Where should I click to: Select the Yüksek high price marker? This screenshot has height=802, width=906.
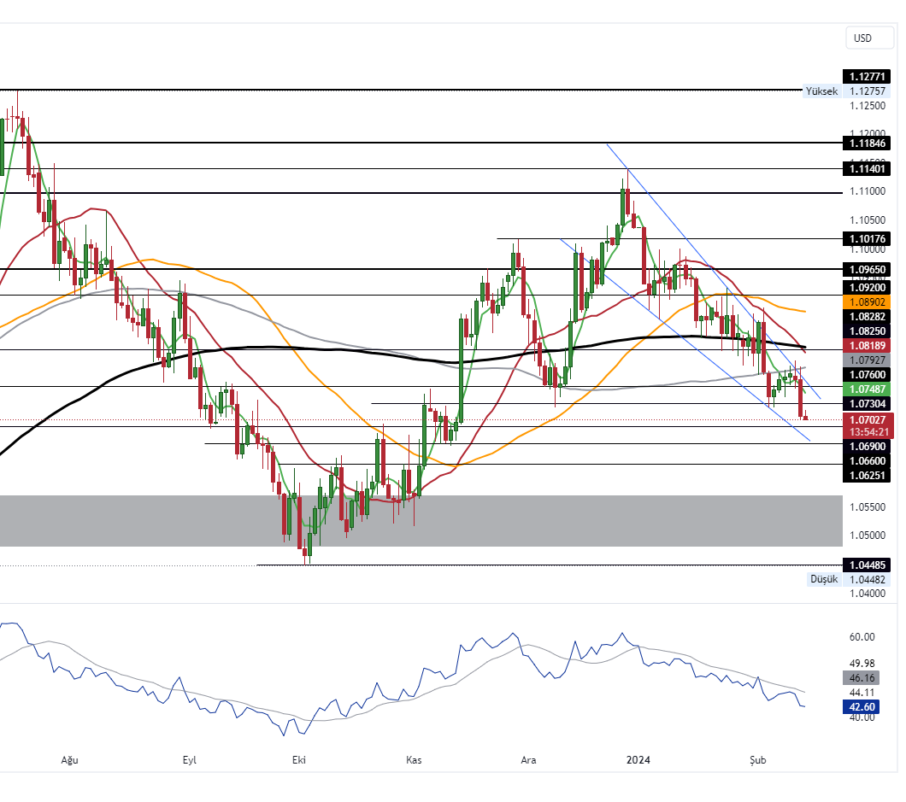pyautogui.click(x=821, y=91)
